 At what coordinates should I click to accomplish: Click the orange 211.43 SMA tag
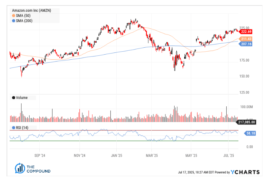pyautogui.click(x=246, y=39)
